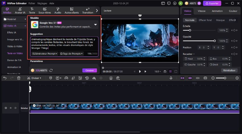Viewport: 242px width, 134px height.
Task: Select the crop tool in timeline toolbar
Action: 73,78
